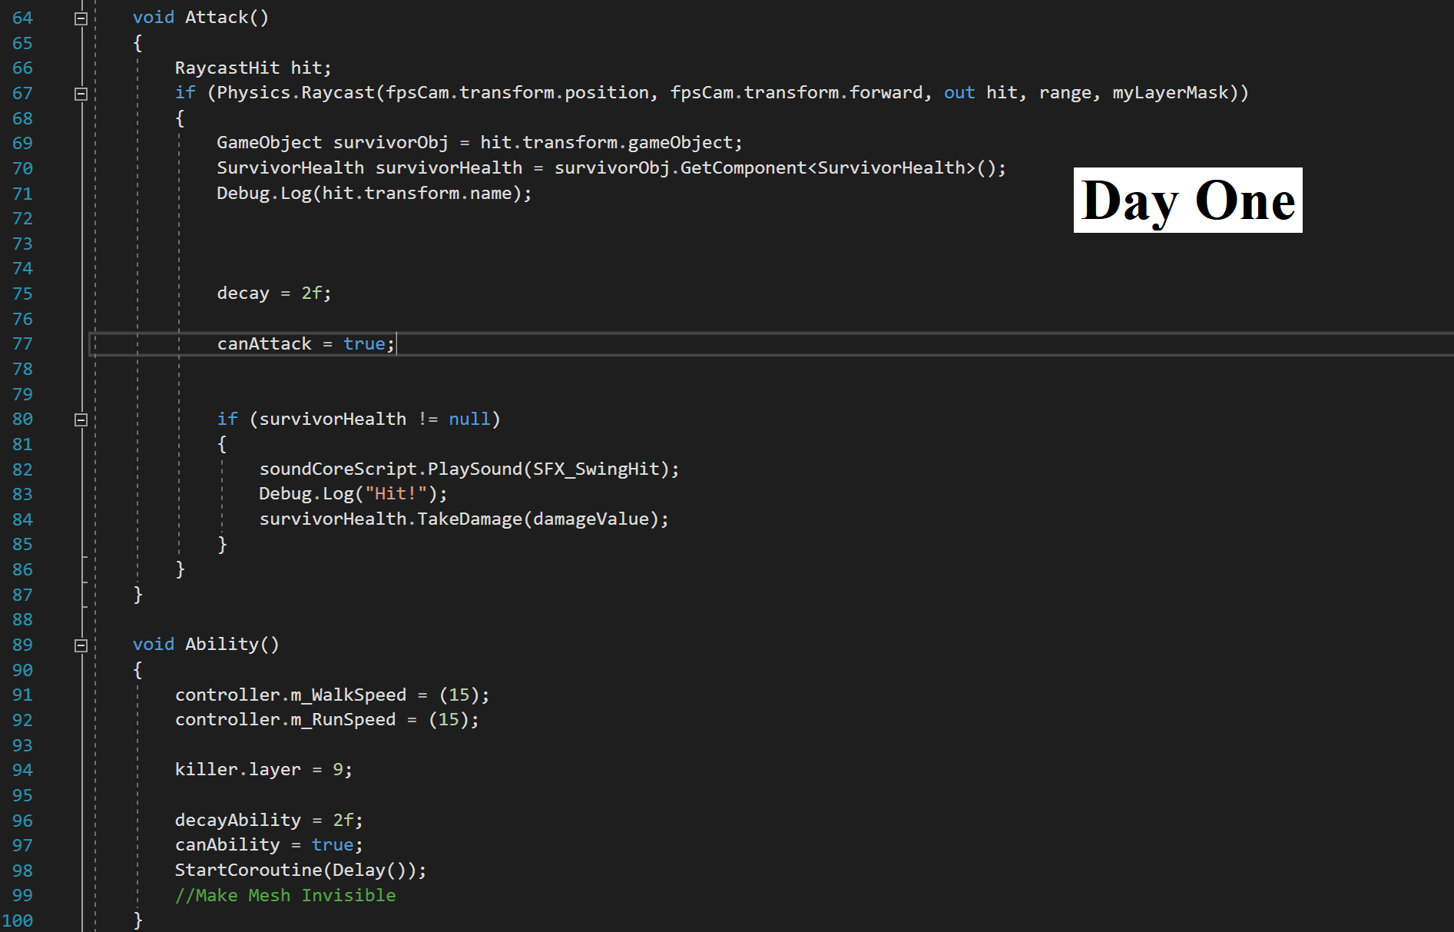
Task: Click 'canAttack = true;' statement
Action: pyautogui.click(x=306, y=344)
